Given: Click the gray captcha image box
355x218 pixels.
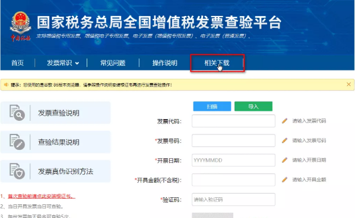Looking at the screenshot, I should [213, 215].
